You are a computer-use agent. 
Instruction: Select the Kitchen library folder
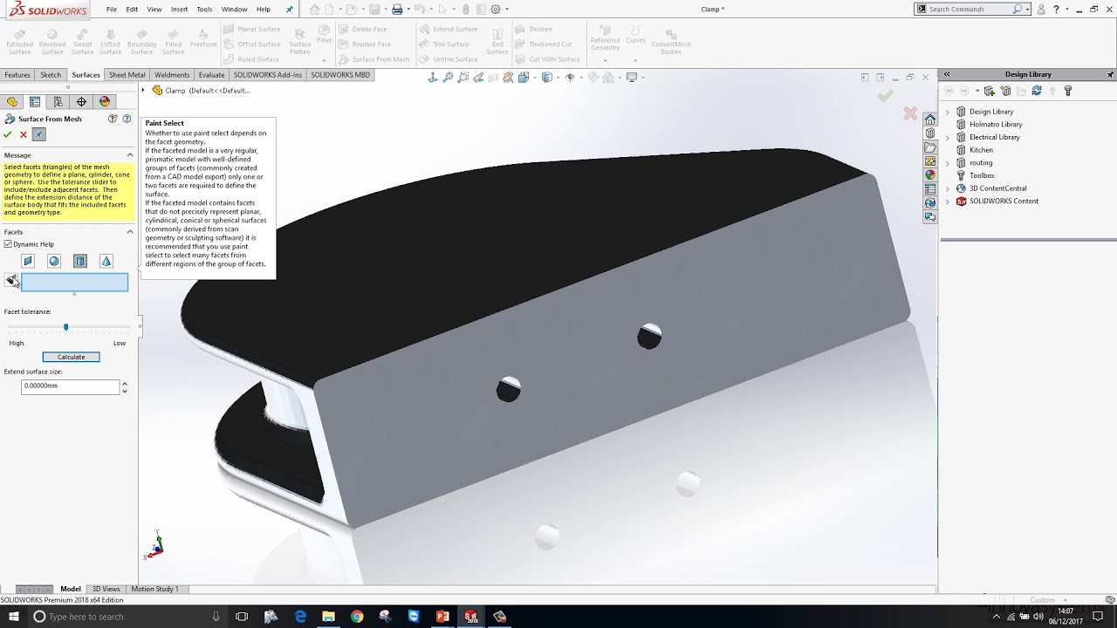pyautogui.click(x=981, y=150)
